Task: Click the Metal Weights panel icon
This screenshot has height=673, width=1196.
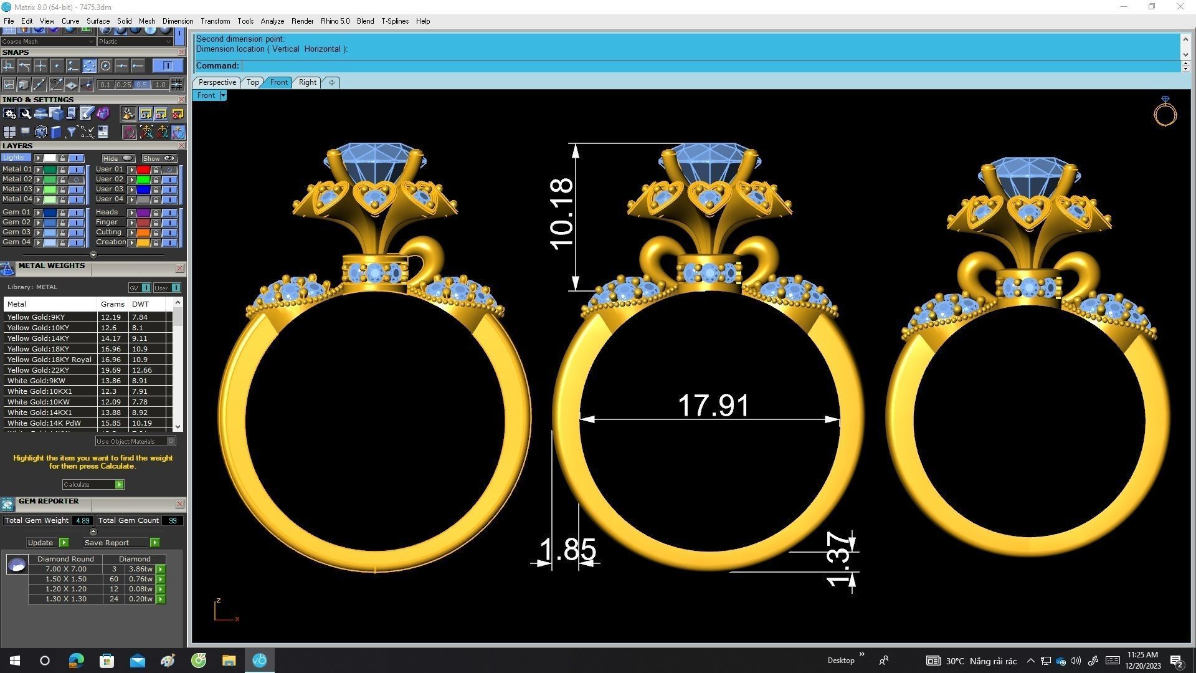Action: pos(7,269)
